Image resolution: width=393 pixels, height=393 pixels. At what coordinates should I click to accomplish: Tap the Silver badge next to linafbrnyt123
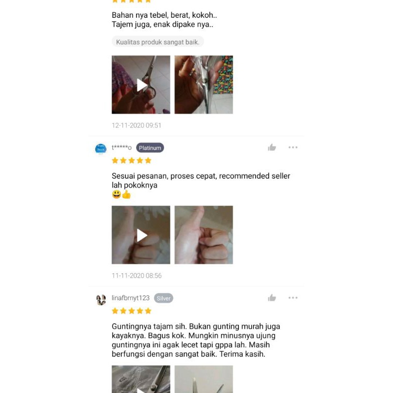point(164,298)
